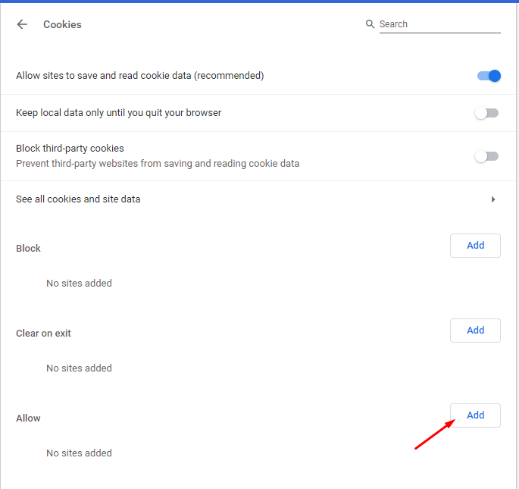Open the See all cookies and site data label
Image resolution: width=519 pixels, height=489 pixels.
pyautogui.click(x=78, y=199)
